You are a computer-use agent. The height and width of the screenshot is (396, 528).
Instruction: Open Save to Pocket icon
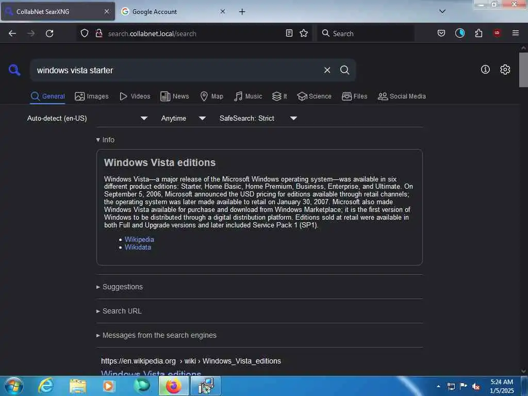click(441, 33)
